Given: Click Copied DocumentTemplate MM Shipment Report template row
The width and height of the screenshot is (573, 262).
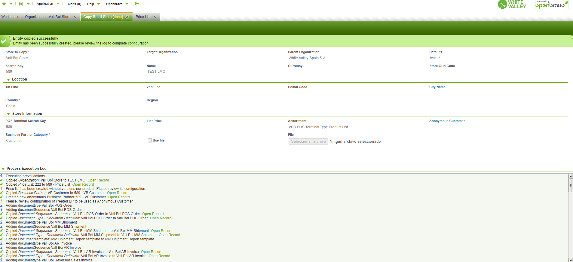Looking at the screenshot, I should coord(80,239).
